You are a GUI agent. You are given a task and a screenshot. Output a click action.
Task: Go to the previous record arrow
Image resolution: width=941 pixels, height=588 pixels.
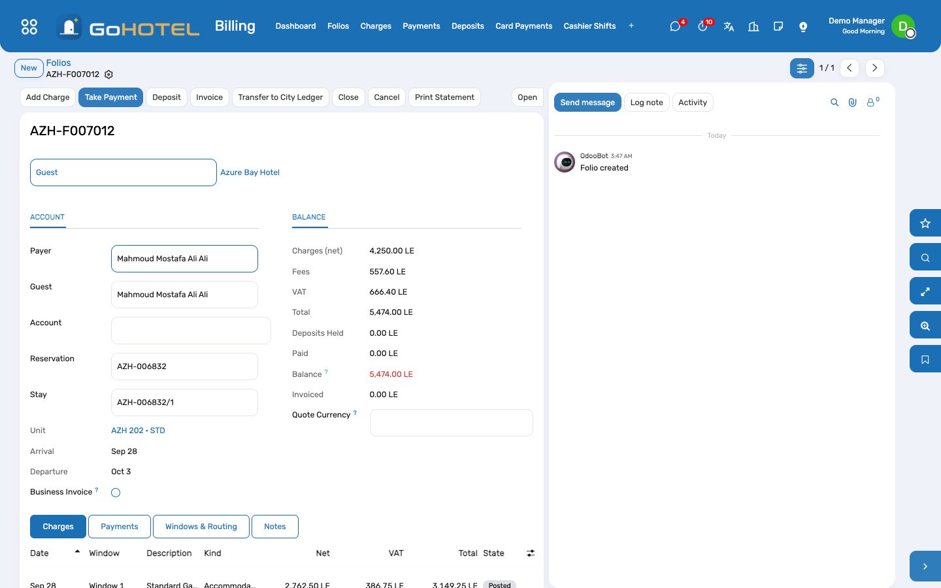click(x=850, y=68)
